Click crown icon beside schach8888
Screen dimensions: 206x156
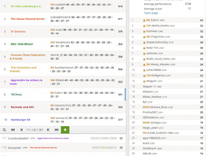pyautogui.click(x=144, y=70)
